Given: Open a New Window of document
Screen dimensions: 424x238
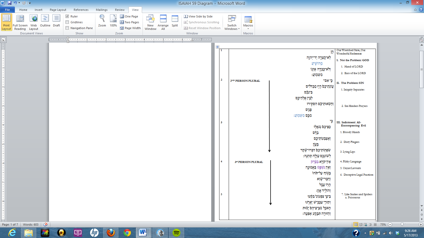Looking at the screenshot, I should pyautogui.click(x=150, y=22).
